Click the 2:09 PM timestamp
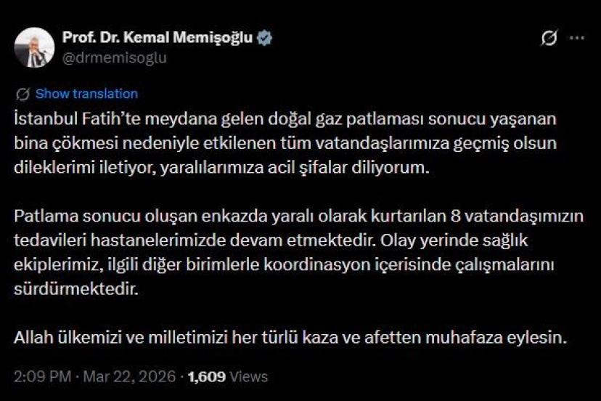 tap(41, 376)
